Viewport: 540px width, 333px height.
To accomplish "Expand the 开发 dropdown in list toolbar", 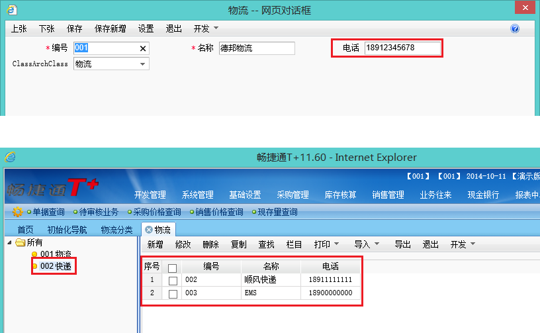I will click(473, 244).
